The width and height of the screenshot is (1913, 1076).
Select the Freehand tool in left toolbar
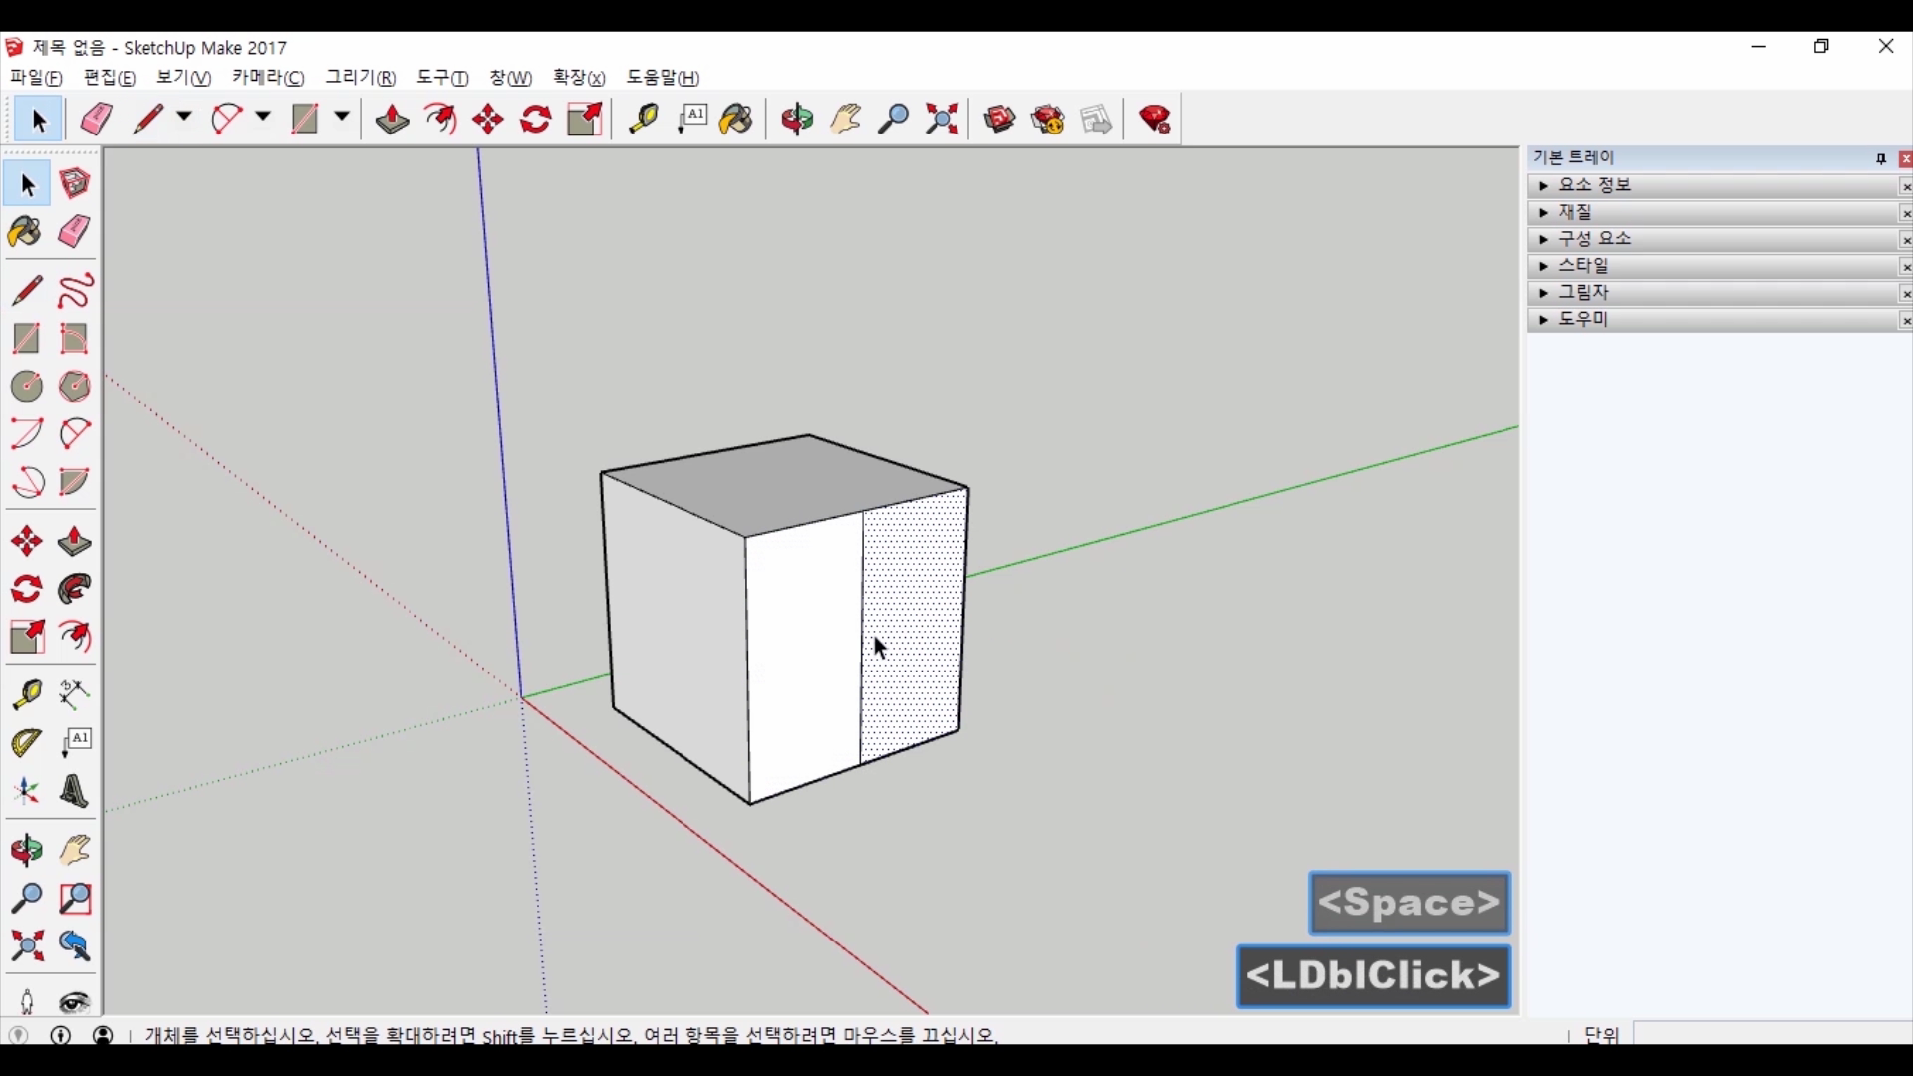pyautogui.click(x=74, y=291)
